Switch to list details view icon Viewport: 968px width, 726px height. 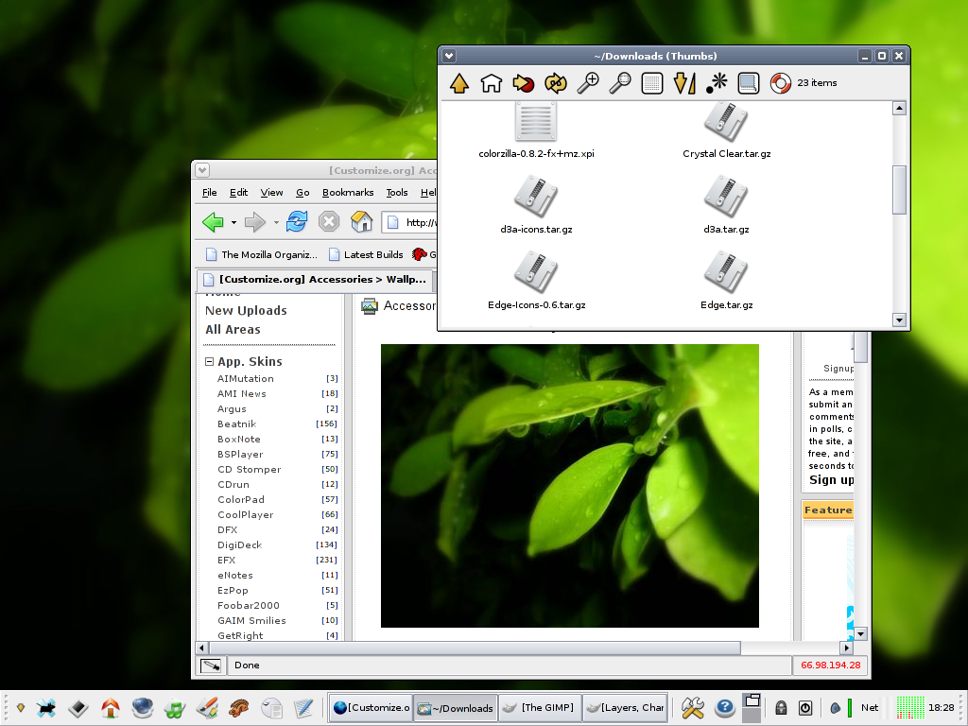652,83
